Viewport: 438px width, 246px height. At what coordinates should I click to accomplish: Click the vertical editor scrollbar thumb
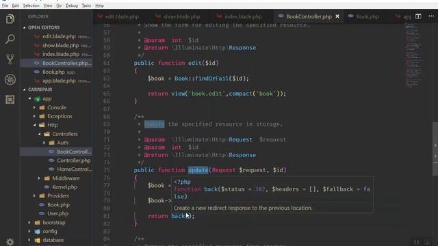(x=435, y=149)
